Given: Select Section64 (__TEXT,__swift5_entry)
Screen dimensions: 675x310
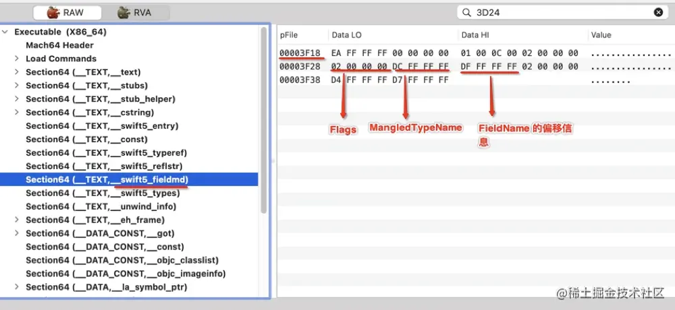Looking at the screenshot, I should tap(102, 125).
